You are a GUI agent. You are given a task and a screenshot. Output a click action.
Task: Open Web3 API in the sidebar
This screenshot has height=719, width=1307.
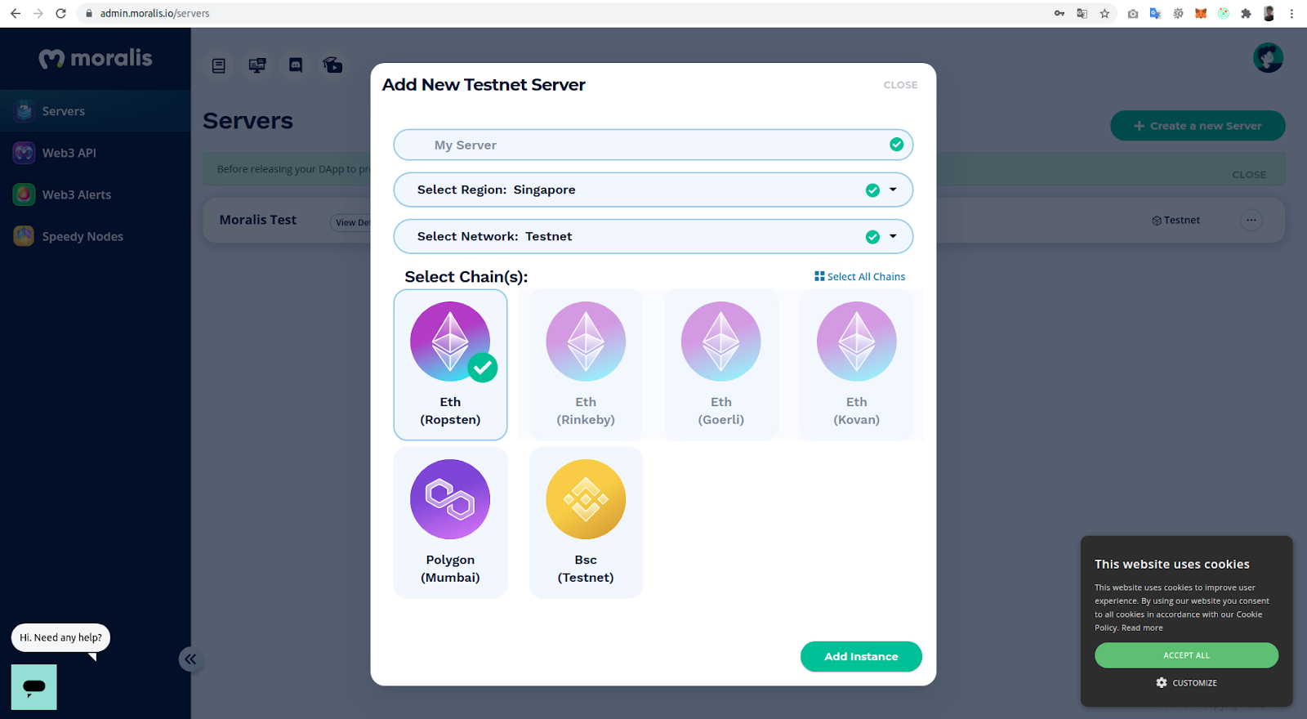coord(96,153)
